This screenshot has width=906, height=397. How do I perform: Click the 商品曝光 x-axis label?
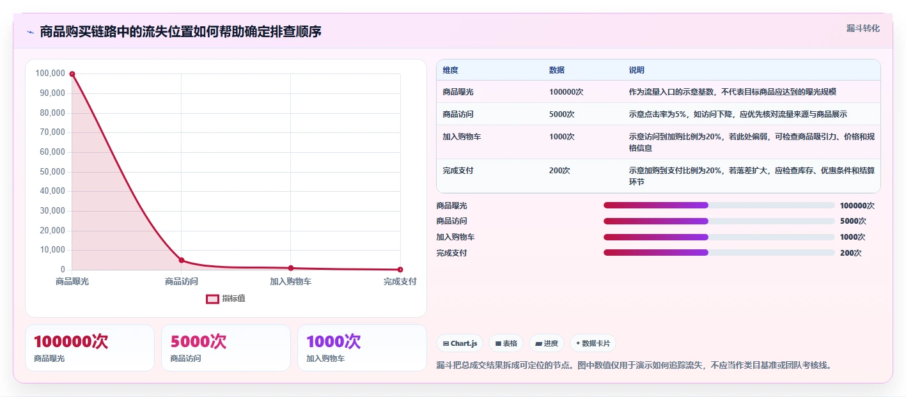72,281
